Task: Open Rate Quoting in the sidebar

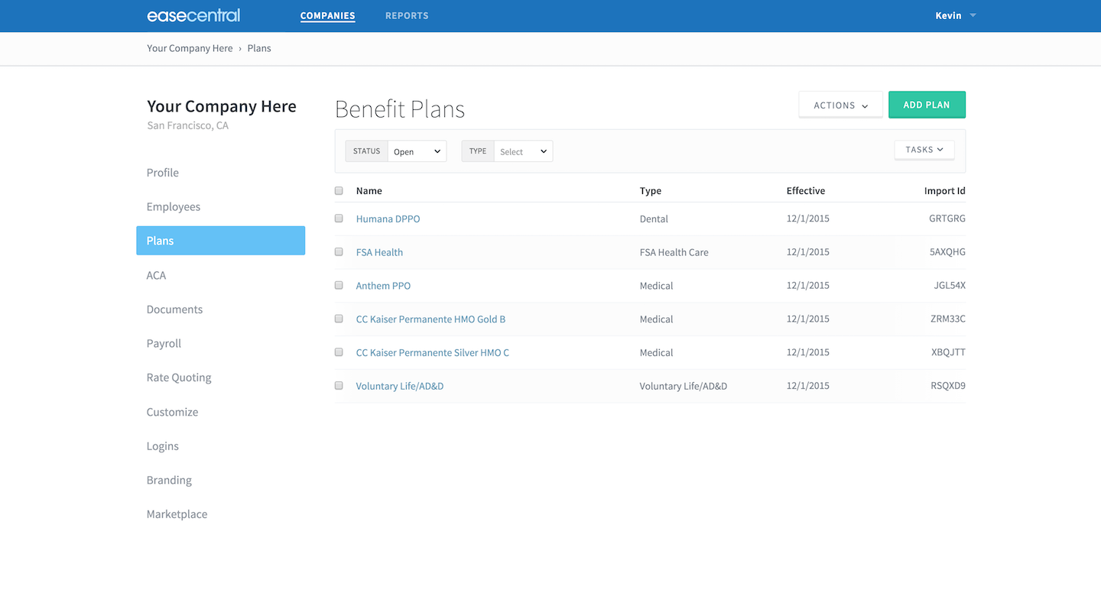Action: [179, 377]
